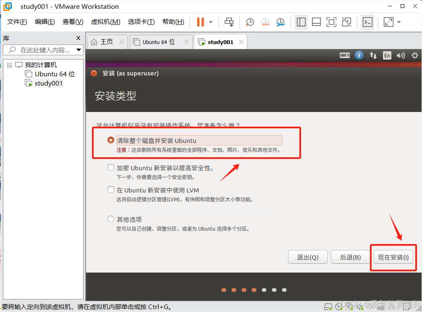The image size is (422, 312).
Task: Toggle the library sidebar view icon
Action: [x=301, y=22]
